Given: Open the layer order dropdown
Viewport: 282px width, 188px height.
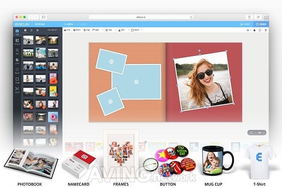Looking at the screenshot, I should pos(249,30).
